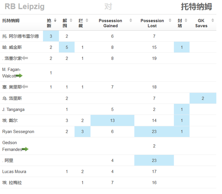Sort by 解围 column arrow
The image size is (222, 194).
pos(71,20)
